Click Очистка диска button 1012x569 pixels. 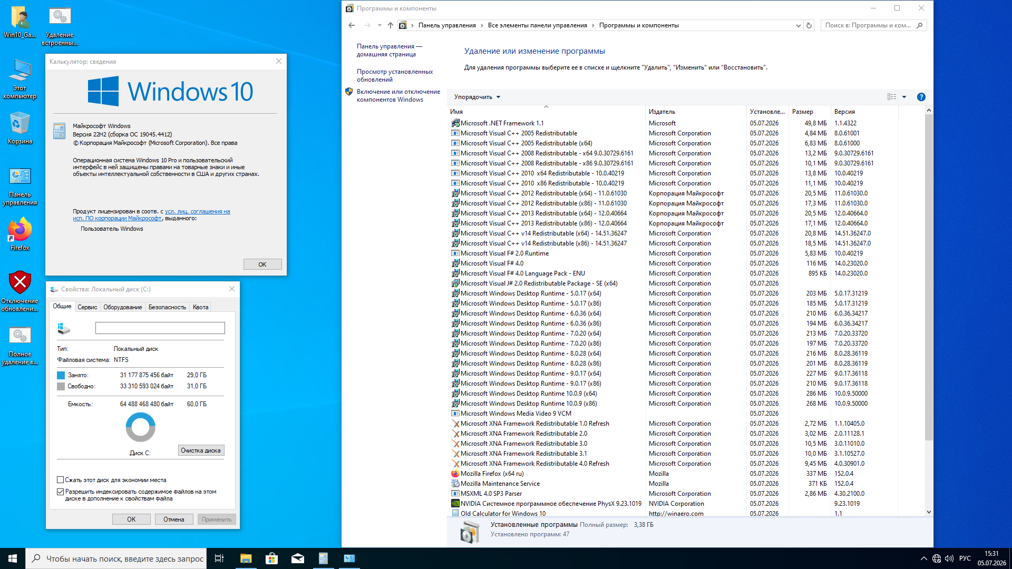(201, 450)
